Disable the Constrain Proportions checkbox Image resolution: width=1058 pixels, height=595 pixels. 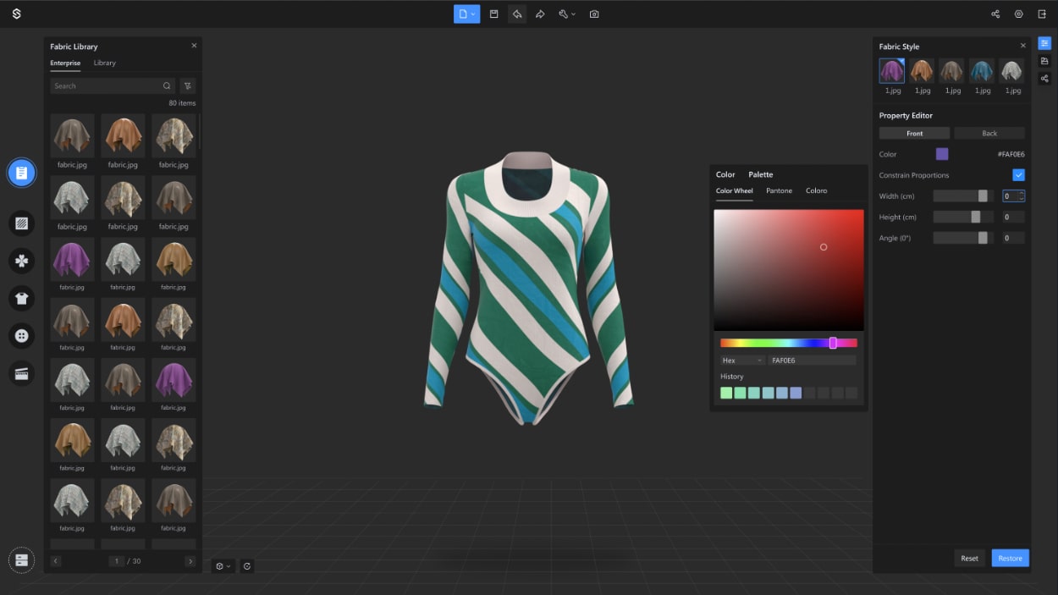coord(1018,175)
